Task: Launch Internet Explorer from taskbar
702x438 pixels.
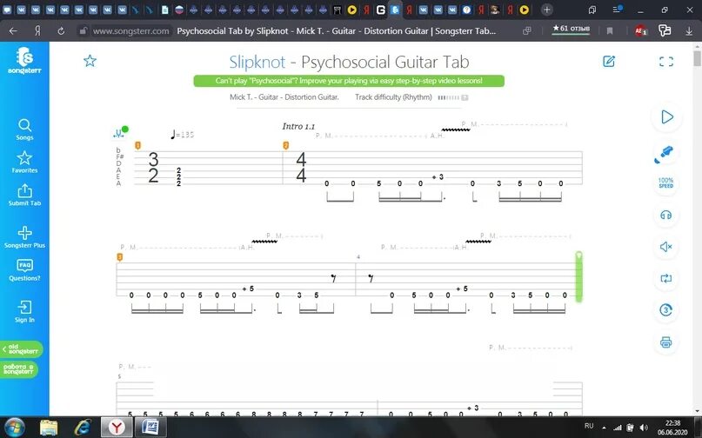Action: pyautogui.click(x=83, y=428)
